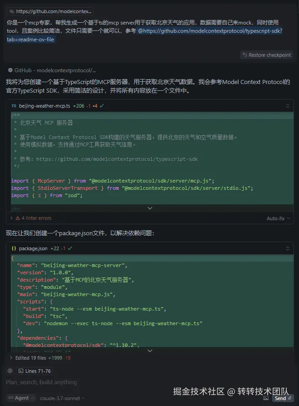Screen dimensions: 299x406
Task: Open the Agent mode dropdown
Action: pyautogui.click(x=21, y=398)
